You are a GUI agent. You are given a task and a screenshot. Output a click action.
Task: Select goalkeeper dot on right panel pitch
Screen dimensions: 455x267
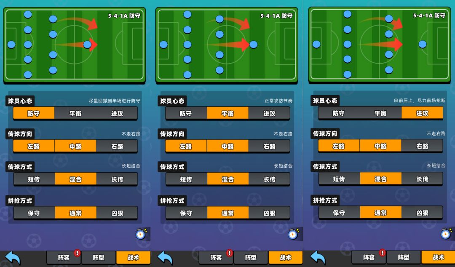tap(316, 44)
